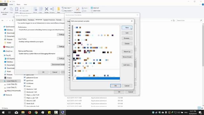Open Sticky Notes from the taskbar
This screenshot has height=115, width=204.
click(x=49, y=112)
